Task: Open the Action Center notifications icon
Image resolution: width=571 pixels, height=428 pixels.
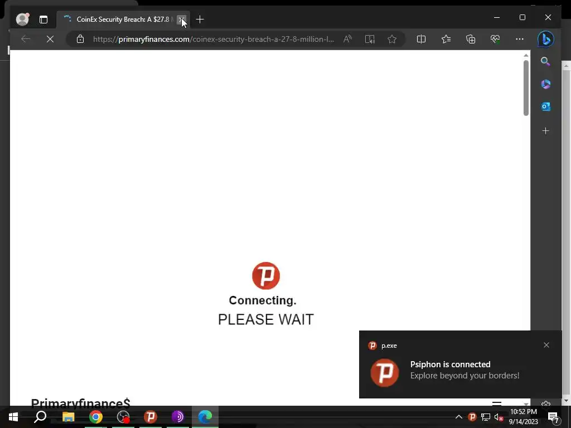Action: [553, 417]
